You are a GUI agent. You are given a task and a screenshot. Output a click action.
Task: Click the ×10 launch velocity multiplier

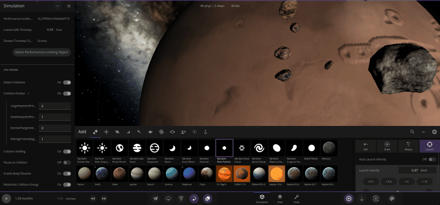tap(425, 182)
